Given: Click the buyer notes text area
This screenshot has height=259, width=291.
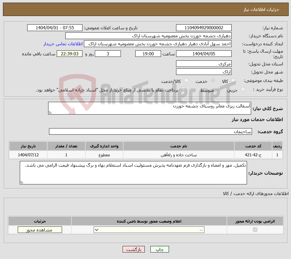Looking at the screenshot, I should point(133,173).
